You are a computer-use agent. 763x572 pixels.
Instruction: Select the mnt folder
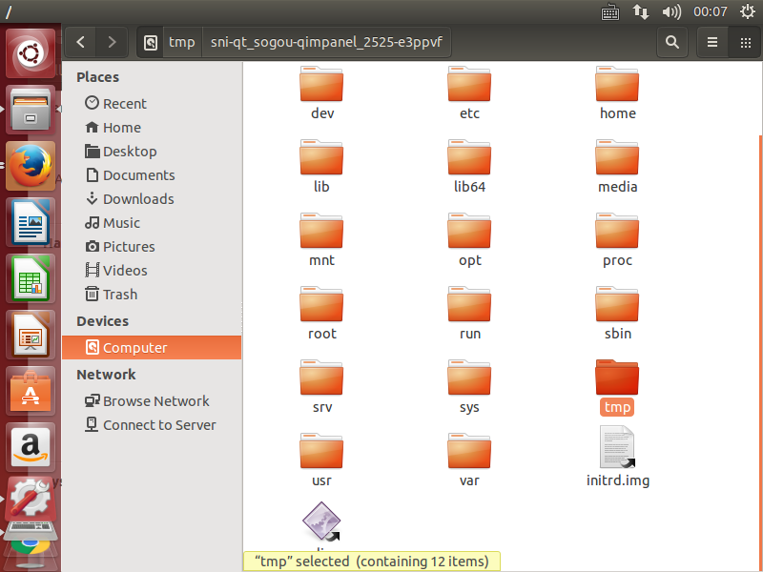(321, 240)
